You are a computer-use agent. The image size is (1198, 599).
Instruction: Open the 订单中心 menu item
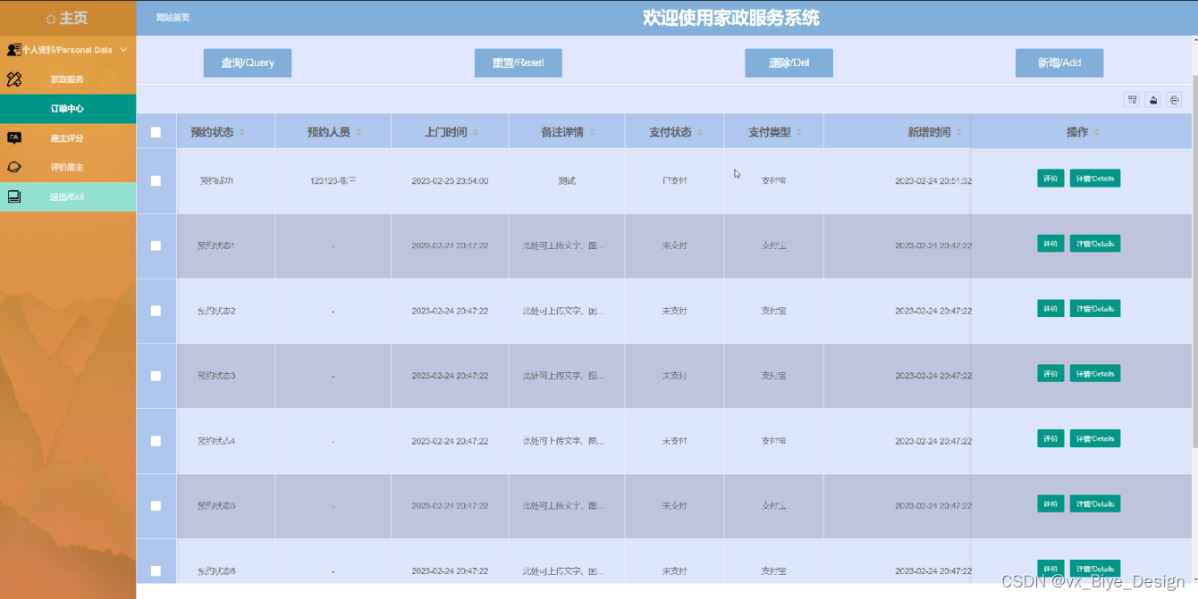68,109
